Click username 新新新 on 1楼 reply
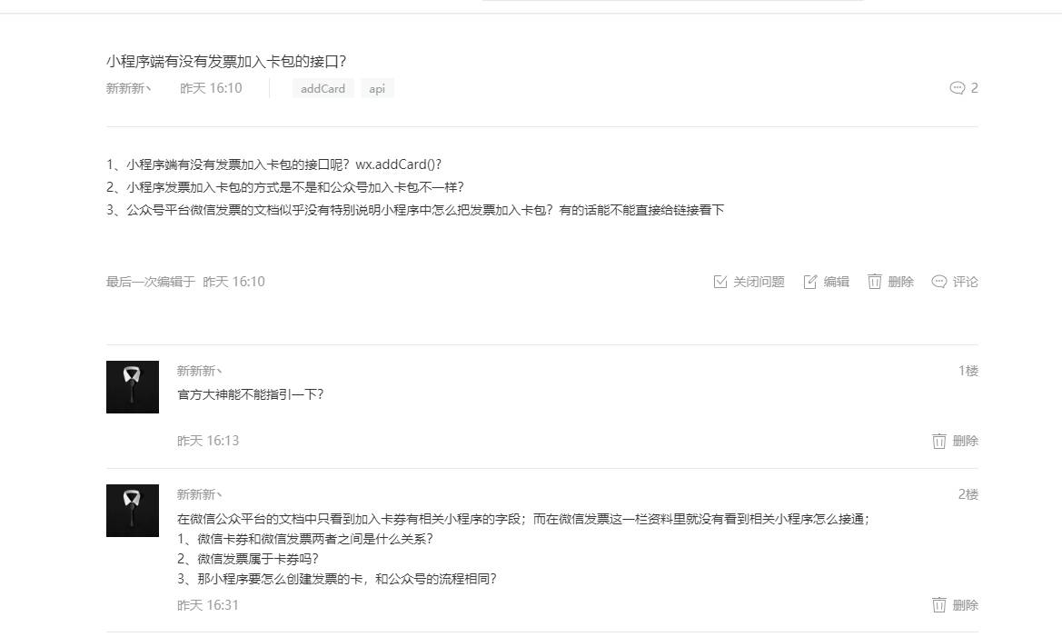The height and width of the screenshot is (637, 1062). coord(199,371)
